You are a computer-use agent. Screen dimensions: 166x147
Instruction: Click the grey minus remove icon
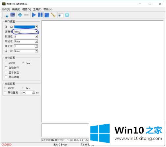coord(26,15)
